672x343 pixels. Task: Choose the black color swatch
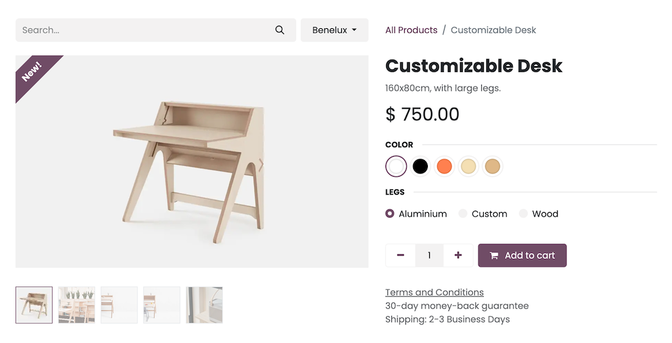click(x=420, y=167)
